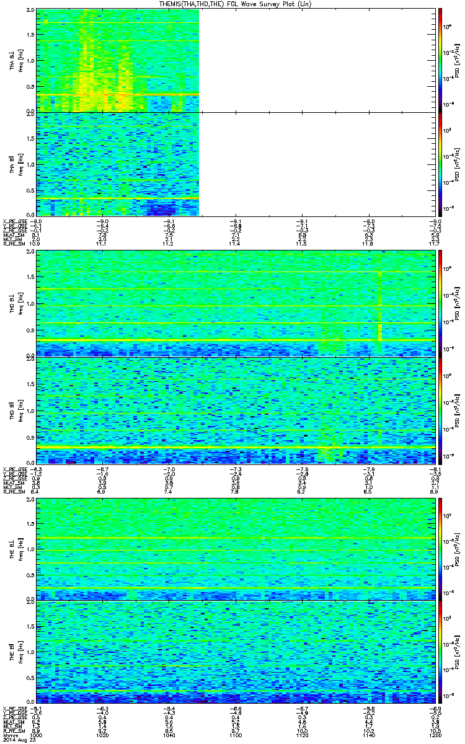The width and height of the screenshot is (465, 744).
Task: Click the PSD units label beside THE BII
Action: click(456, 652)
